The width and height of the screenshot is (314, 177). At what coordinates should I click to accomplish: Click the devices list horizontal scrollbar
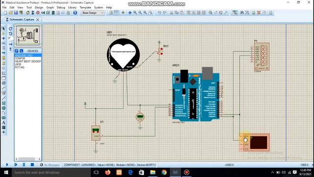click(28, 159)
